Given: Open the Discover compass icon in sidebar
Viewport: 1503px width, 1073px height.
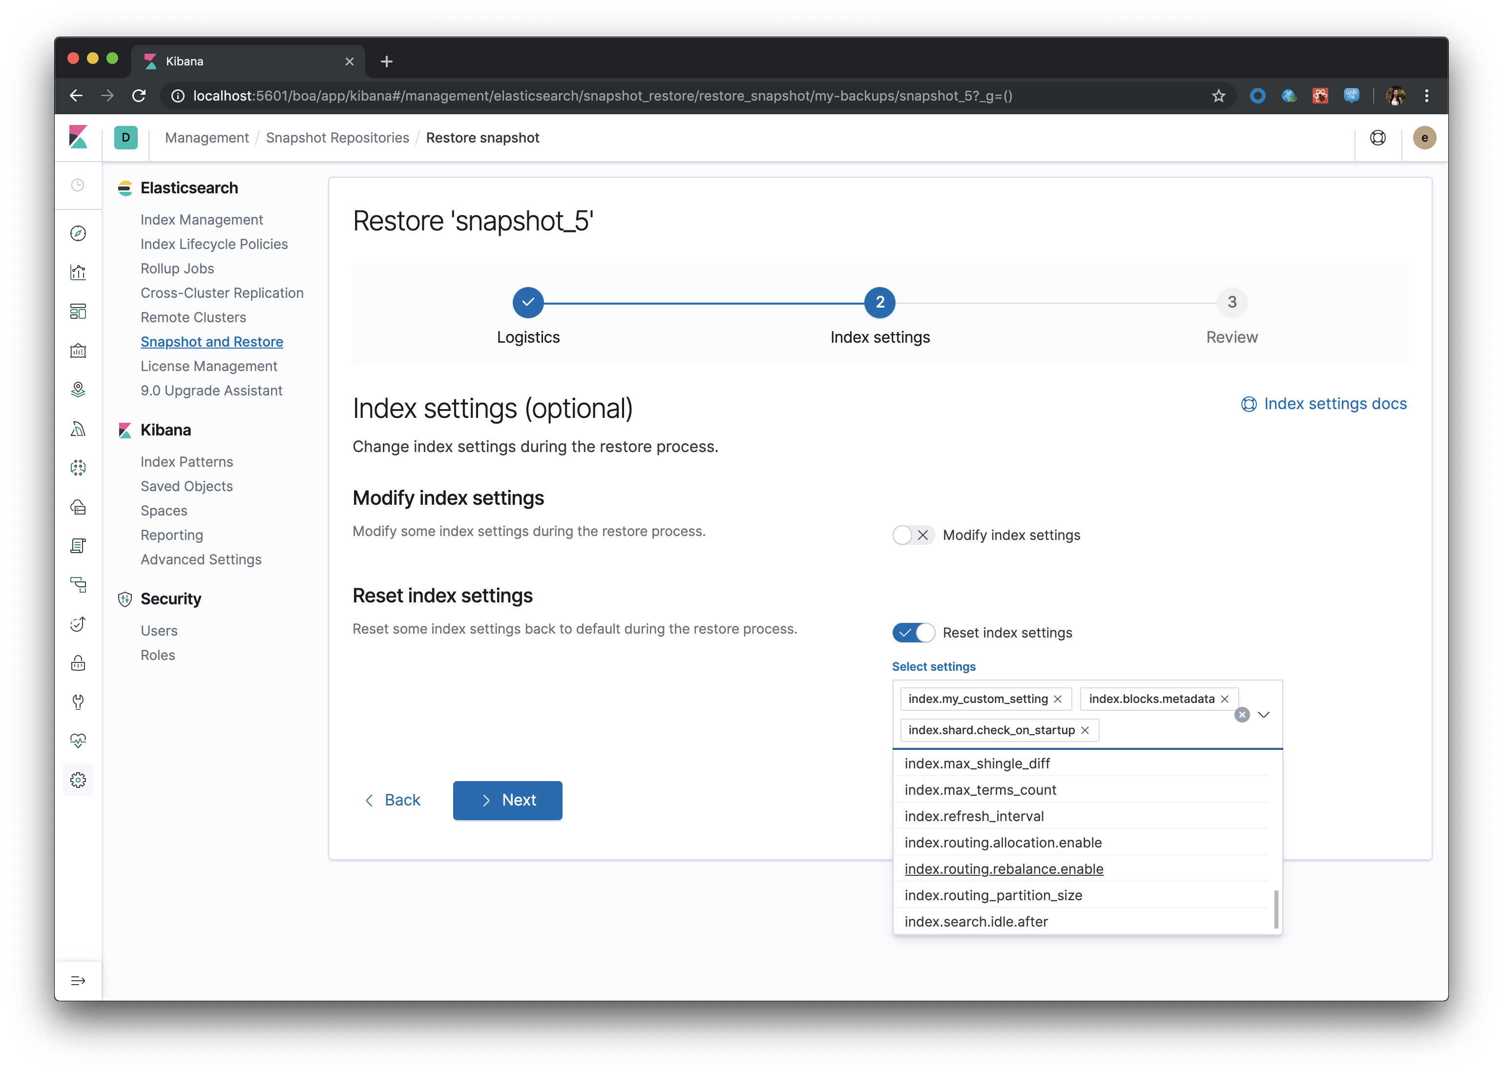Looking at the screenshot, I should pos(78,233).
